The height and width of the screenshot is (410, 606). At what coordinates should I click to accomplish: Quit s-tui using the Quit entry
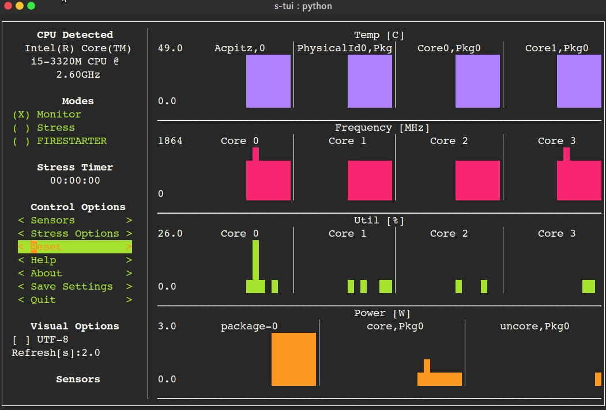[x=75, y=300]
